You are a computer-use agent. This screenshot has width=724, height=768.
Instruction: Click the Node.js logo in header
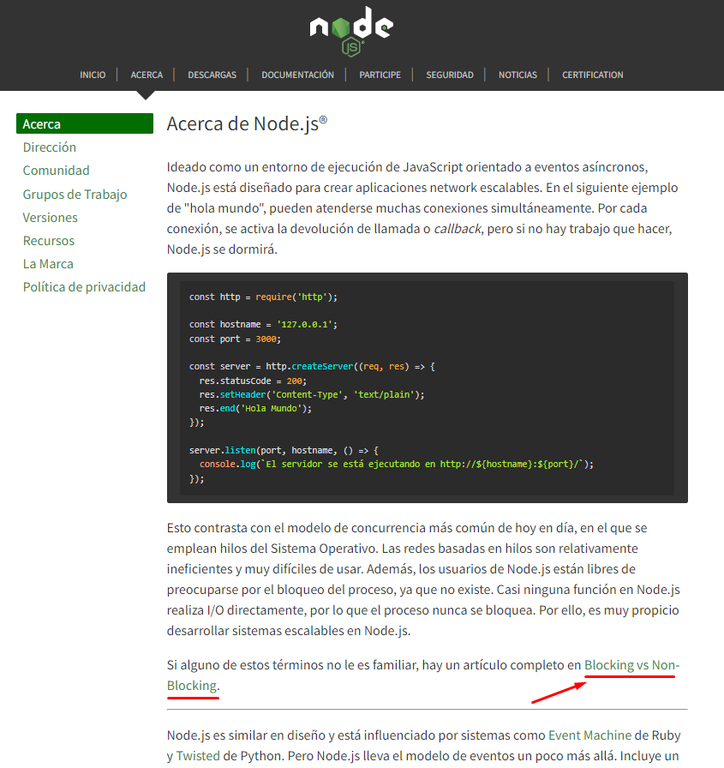(351, 32)
